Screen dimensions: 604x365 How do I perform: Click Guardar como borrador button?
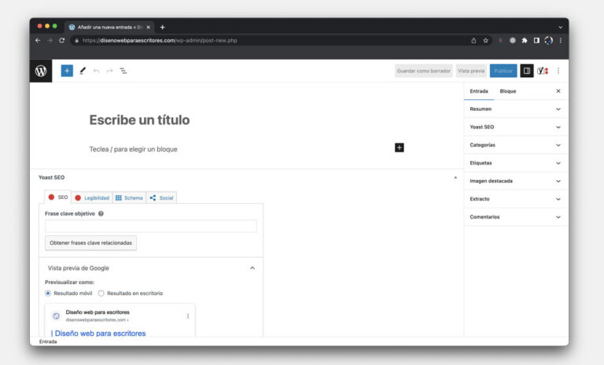pos(423,71)
